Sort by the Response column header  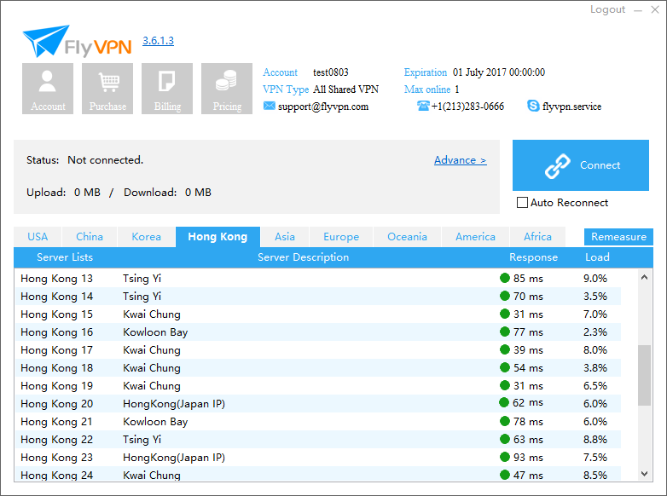(x=533, y=257)
